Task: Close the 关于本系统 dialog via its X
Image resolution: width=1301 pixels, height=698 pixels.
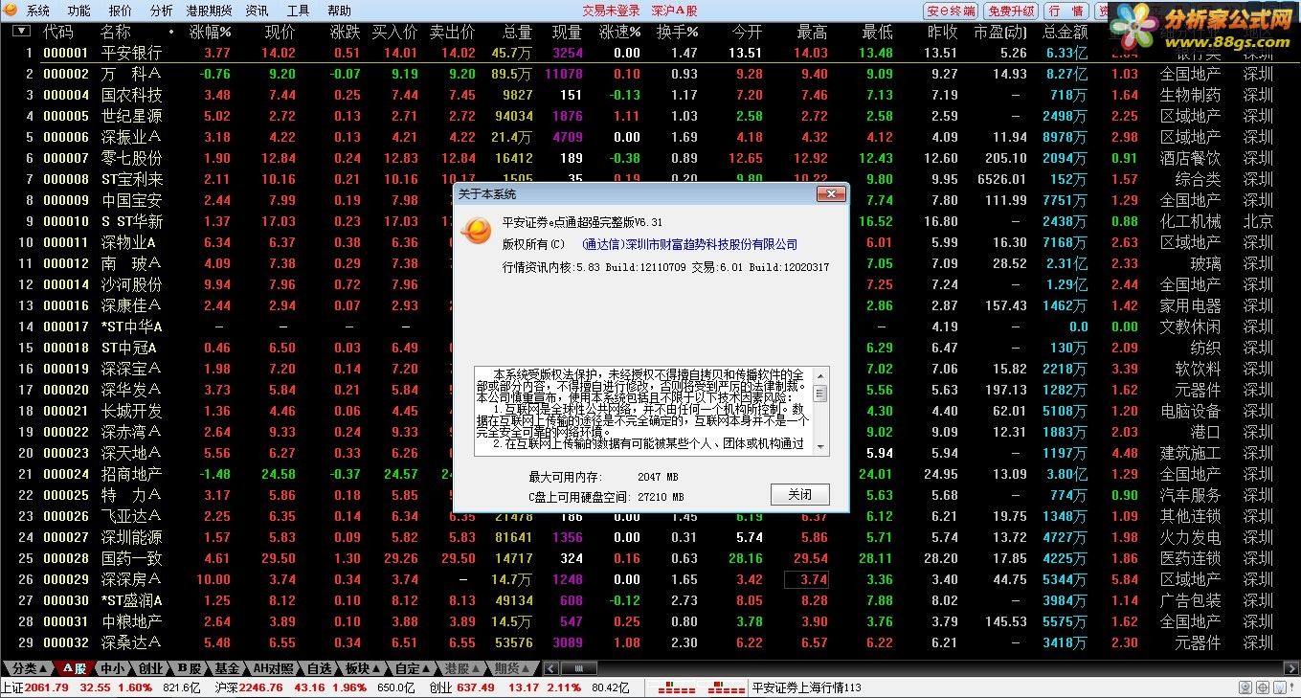Action: pyautogui.click(x=829, y=193)
